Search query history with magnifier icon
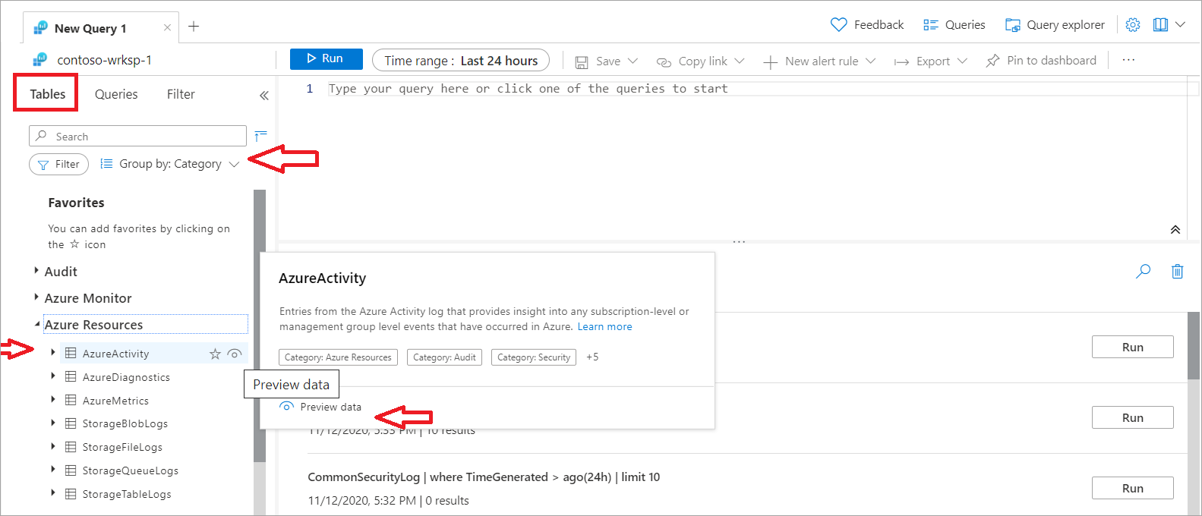1202x516 pixels. [x=1143, y=271]
